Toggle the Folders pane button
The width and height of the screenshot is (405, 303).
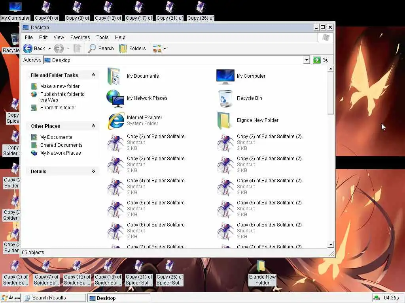click(132, 49)
